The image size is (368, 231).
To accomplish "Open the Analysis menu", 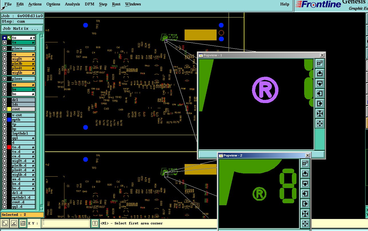I will pyautogui.click(x=72, y=4).
